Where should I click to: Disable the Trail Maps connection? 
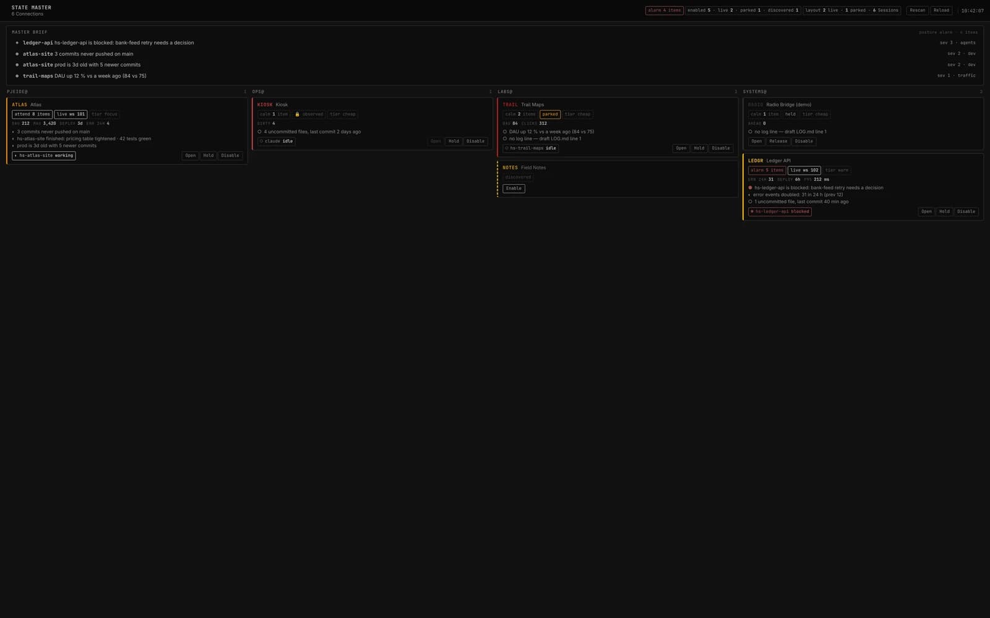(x=721, y=148)
